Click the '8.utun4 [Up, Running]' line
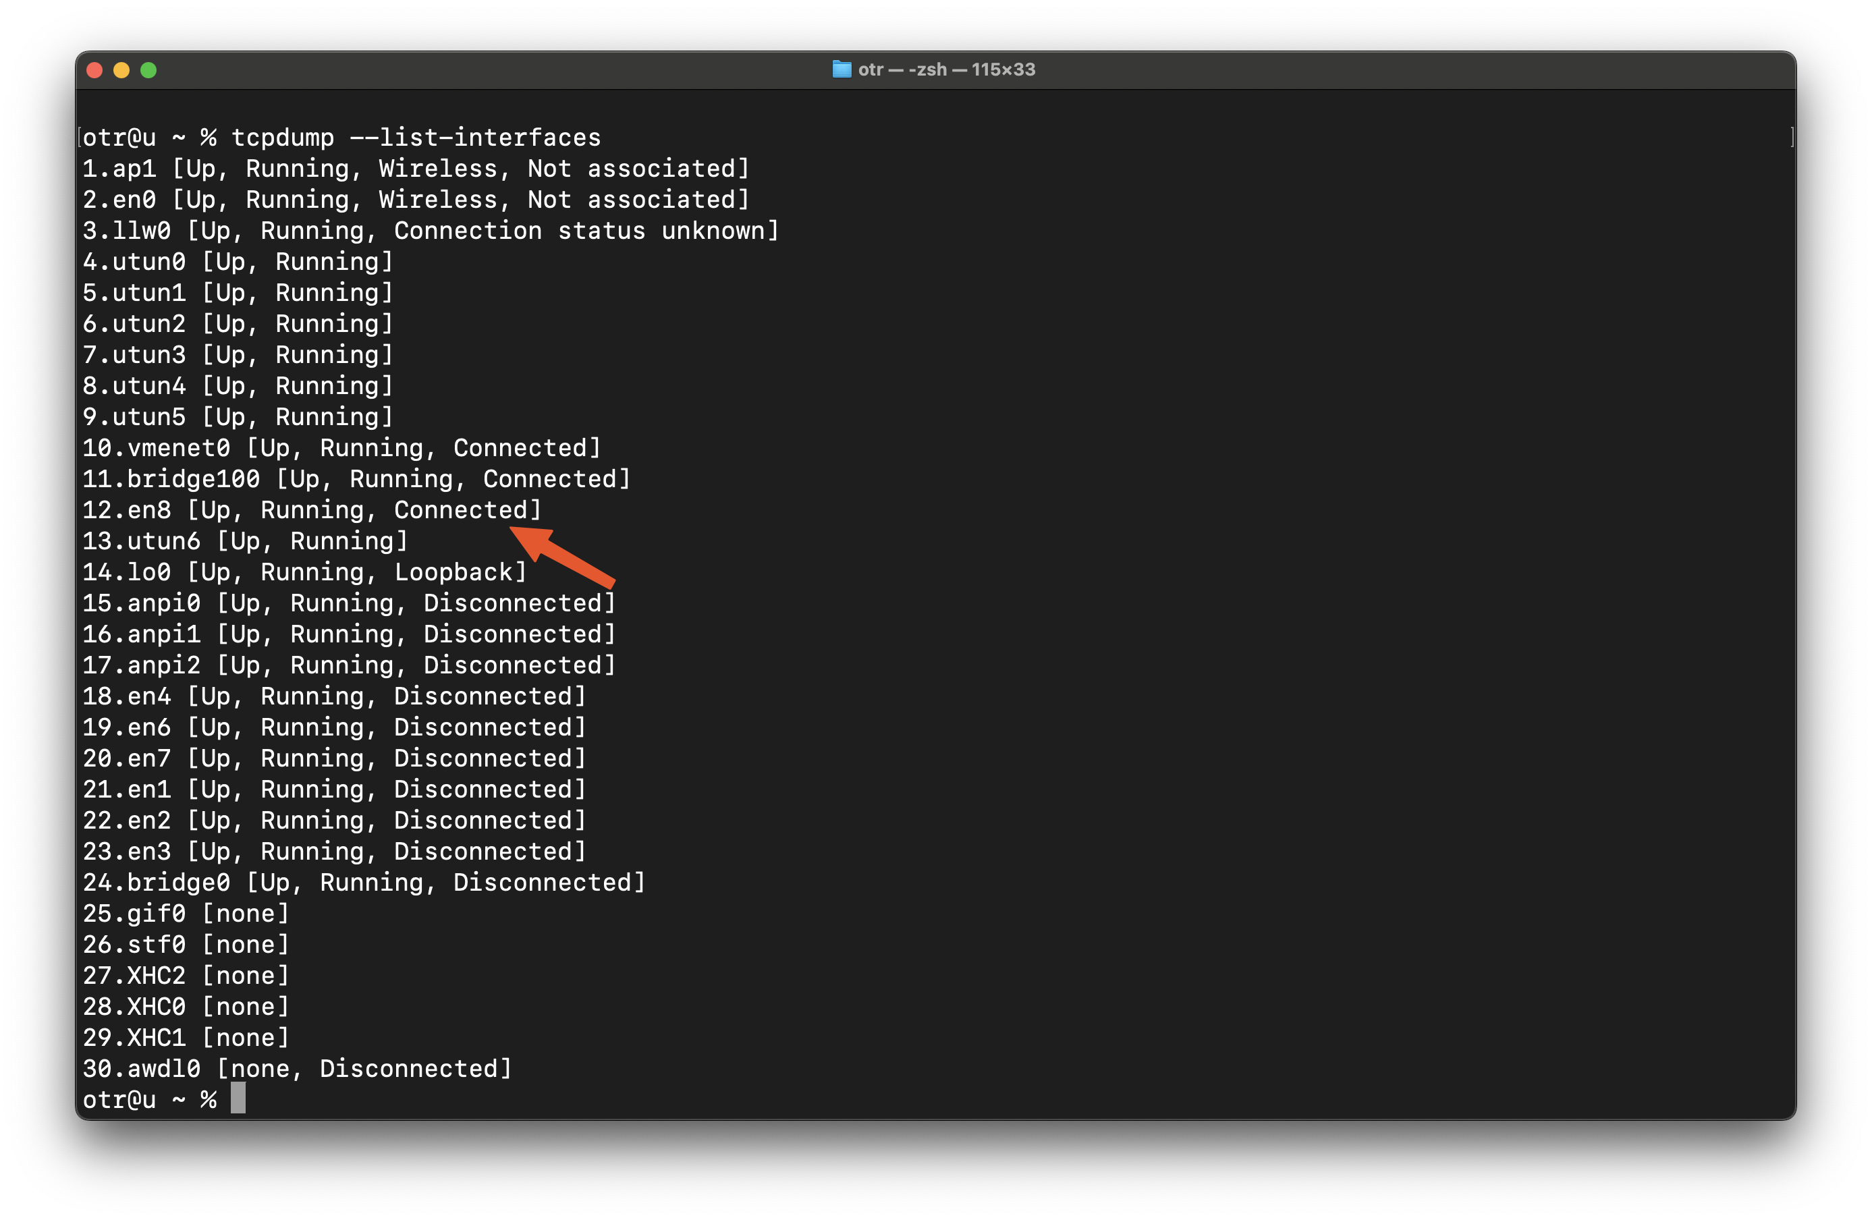The image size is (1872, 1220). [238, 386]
